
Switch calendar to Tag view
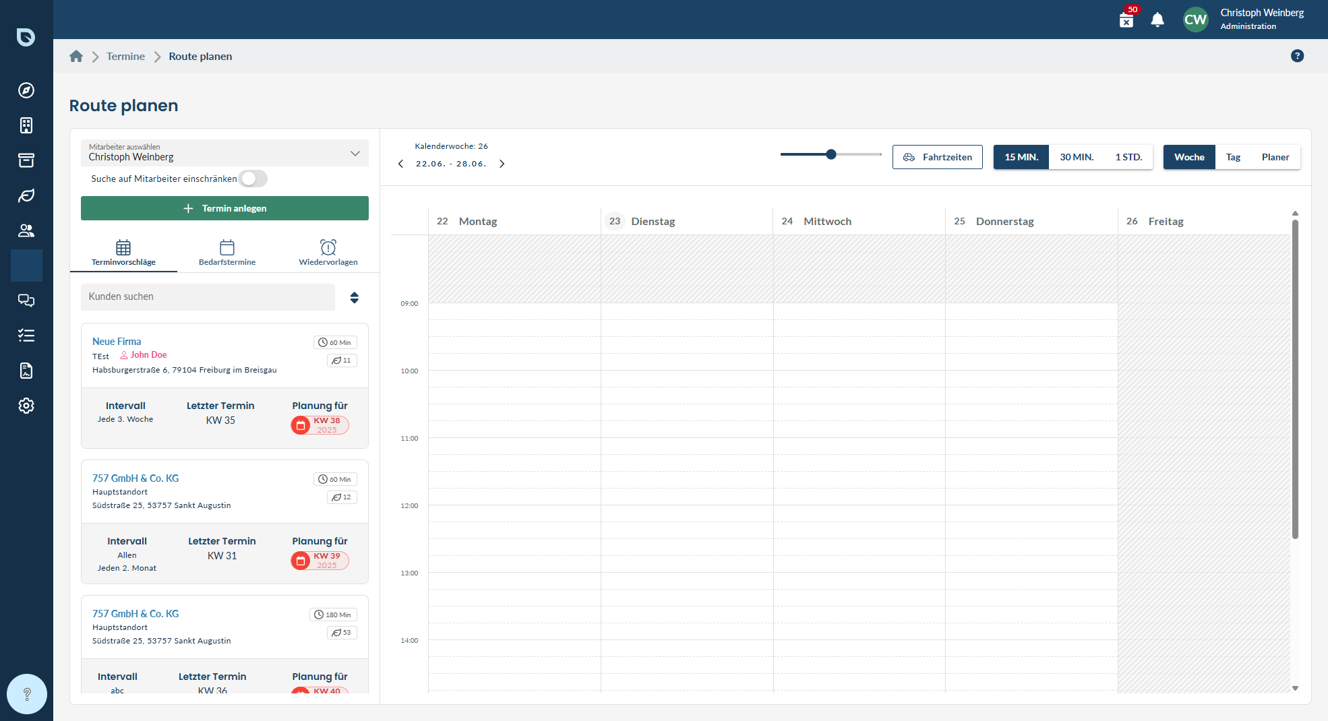pos(1233,157)
